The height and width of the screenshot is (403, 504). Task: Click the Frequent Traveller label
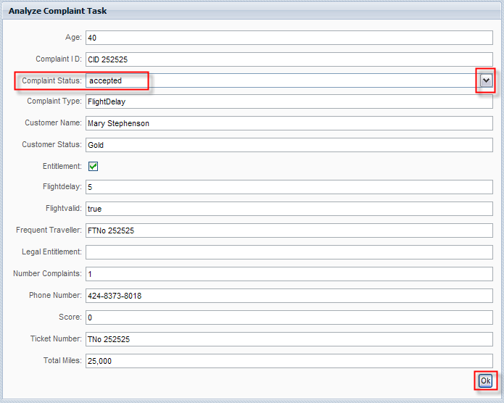click(49, 230)
